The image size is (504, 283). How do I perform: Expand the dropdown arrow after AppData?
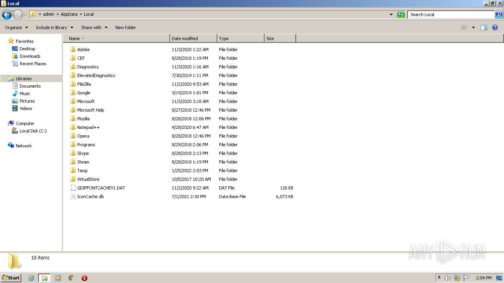[x=81, y=14]
